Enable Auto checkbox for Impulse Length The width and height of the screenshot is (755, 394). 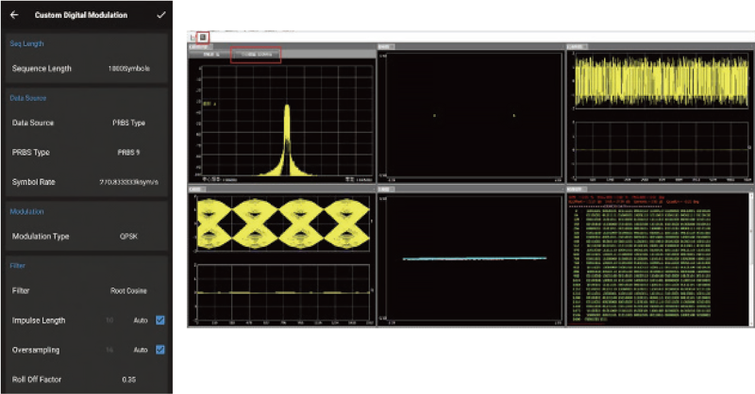pyautogui.click(x=159, y=320)
